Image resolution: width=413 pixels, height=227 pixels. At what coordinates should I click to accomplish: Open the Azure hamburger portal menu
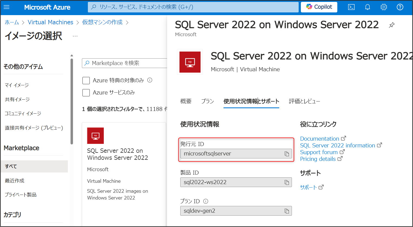tap(6, 7)
